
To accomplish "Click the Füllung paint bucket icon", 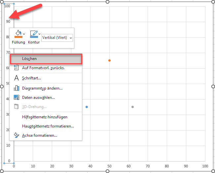I will 18,33.
